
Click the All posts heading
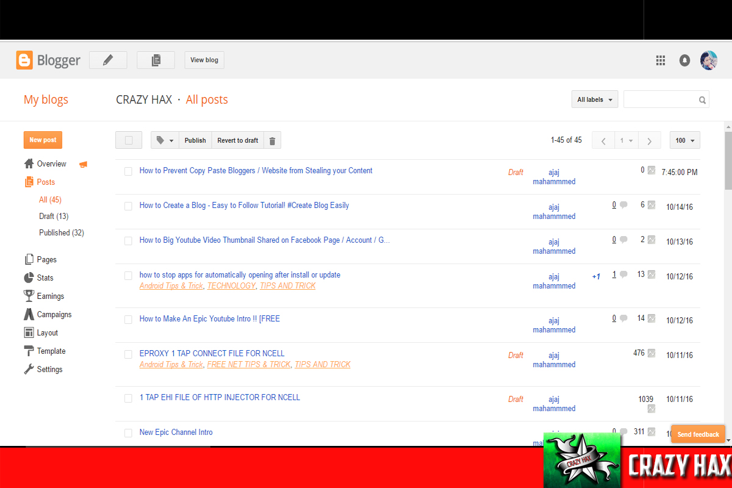click(x=207, y=99)
